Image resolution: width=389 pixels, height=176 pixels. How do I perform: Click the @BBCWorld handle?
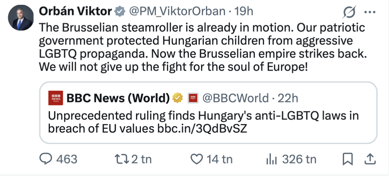(235, 98)
